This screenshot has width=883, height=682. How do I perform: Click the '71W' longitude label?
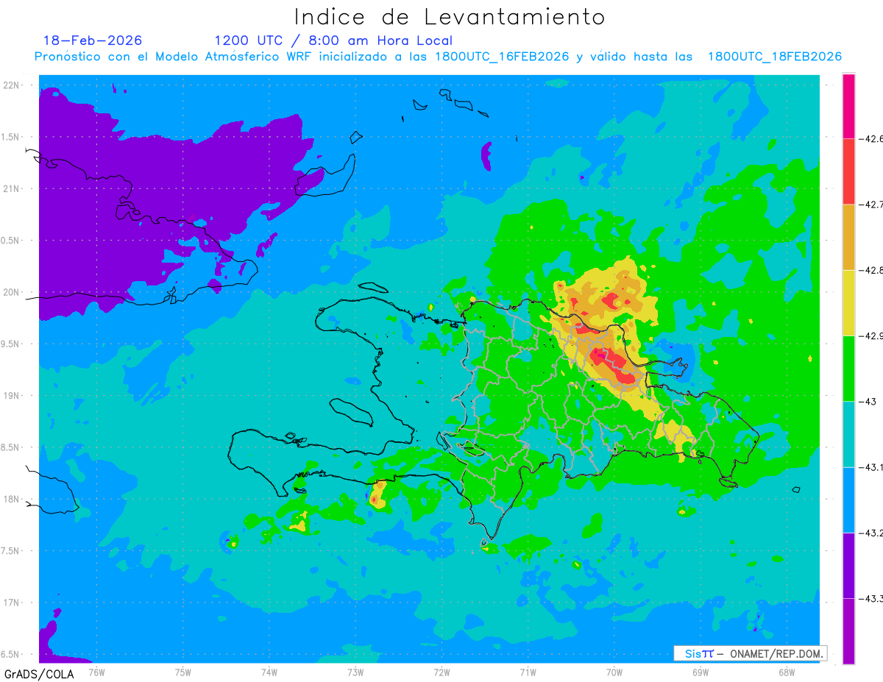[528, 672]
